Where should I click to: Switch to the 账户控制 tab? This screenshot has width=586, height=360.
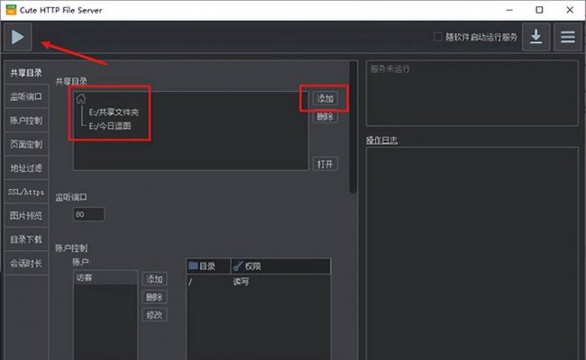[x=26, y=121]
